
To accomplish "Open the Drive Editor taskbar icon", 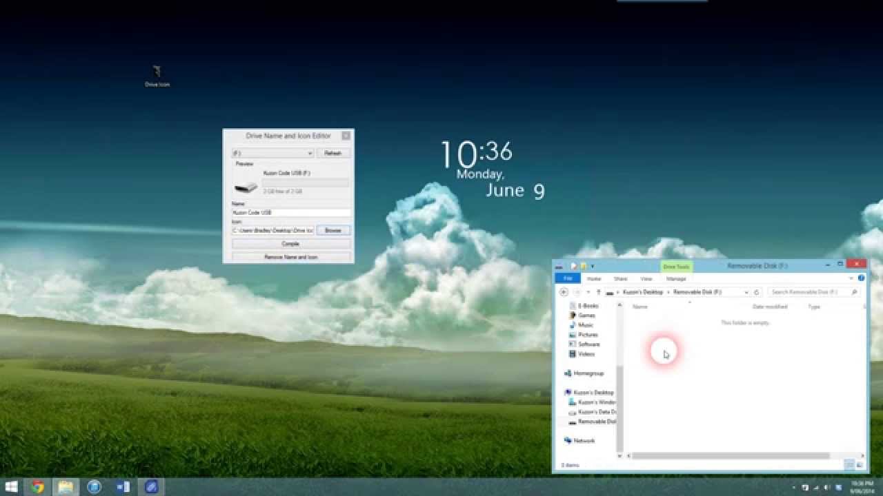I will (x=151, y=487).
